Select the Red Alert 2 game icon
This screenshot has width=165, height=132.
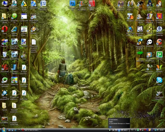130,17
